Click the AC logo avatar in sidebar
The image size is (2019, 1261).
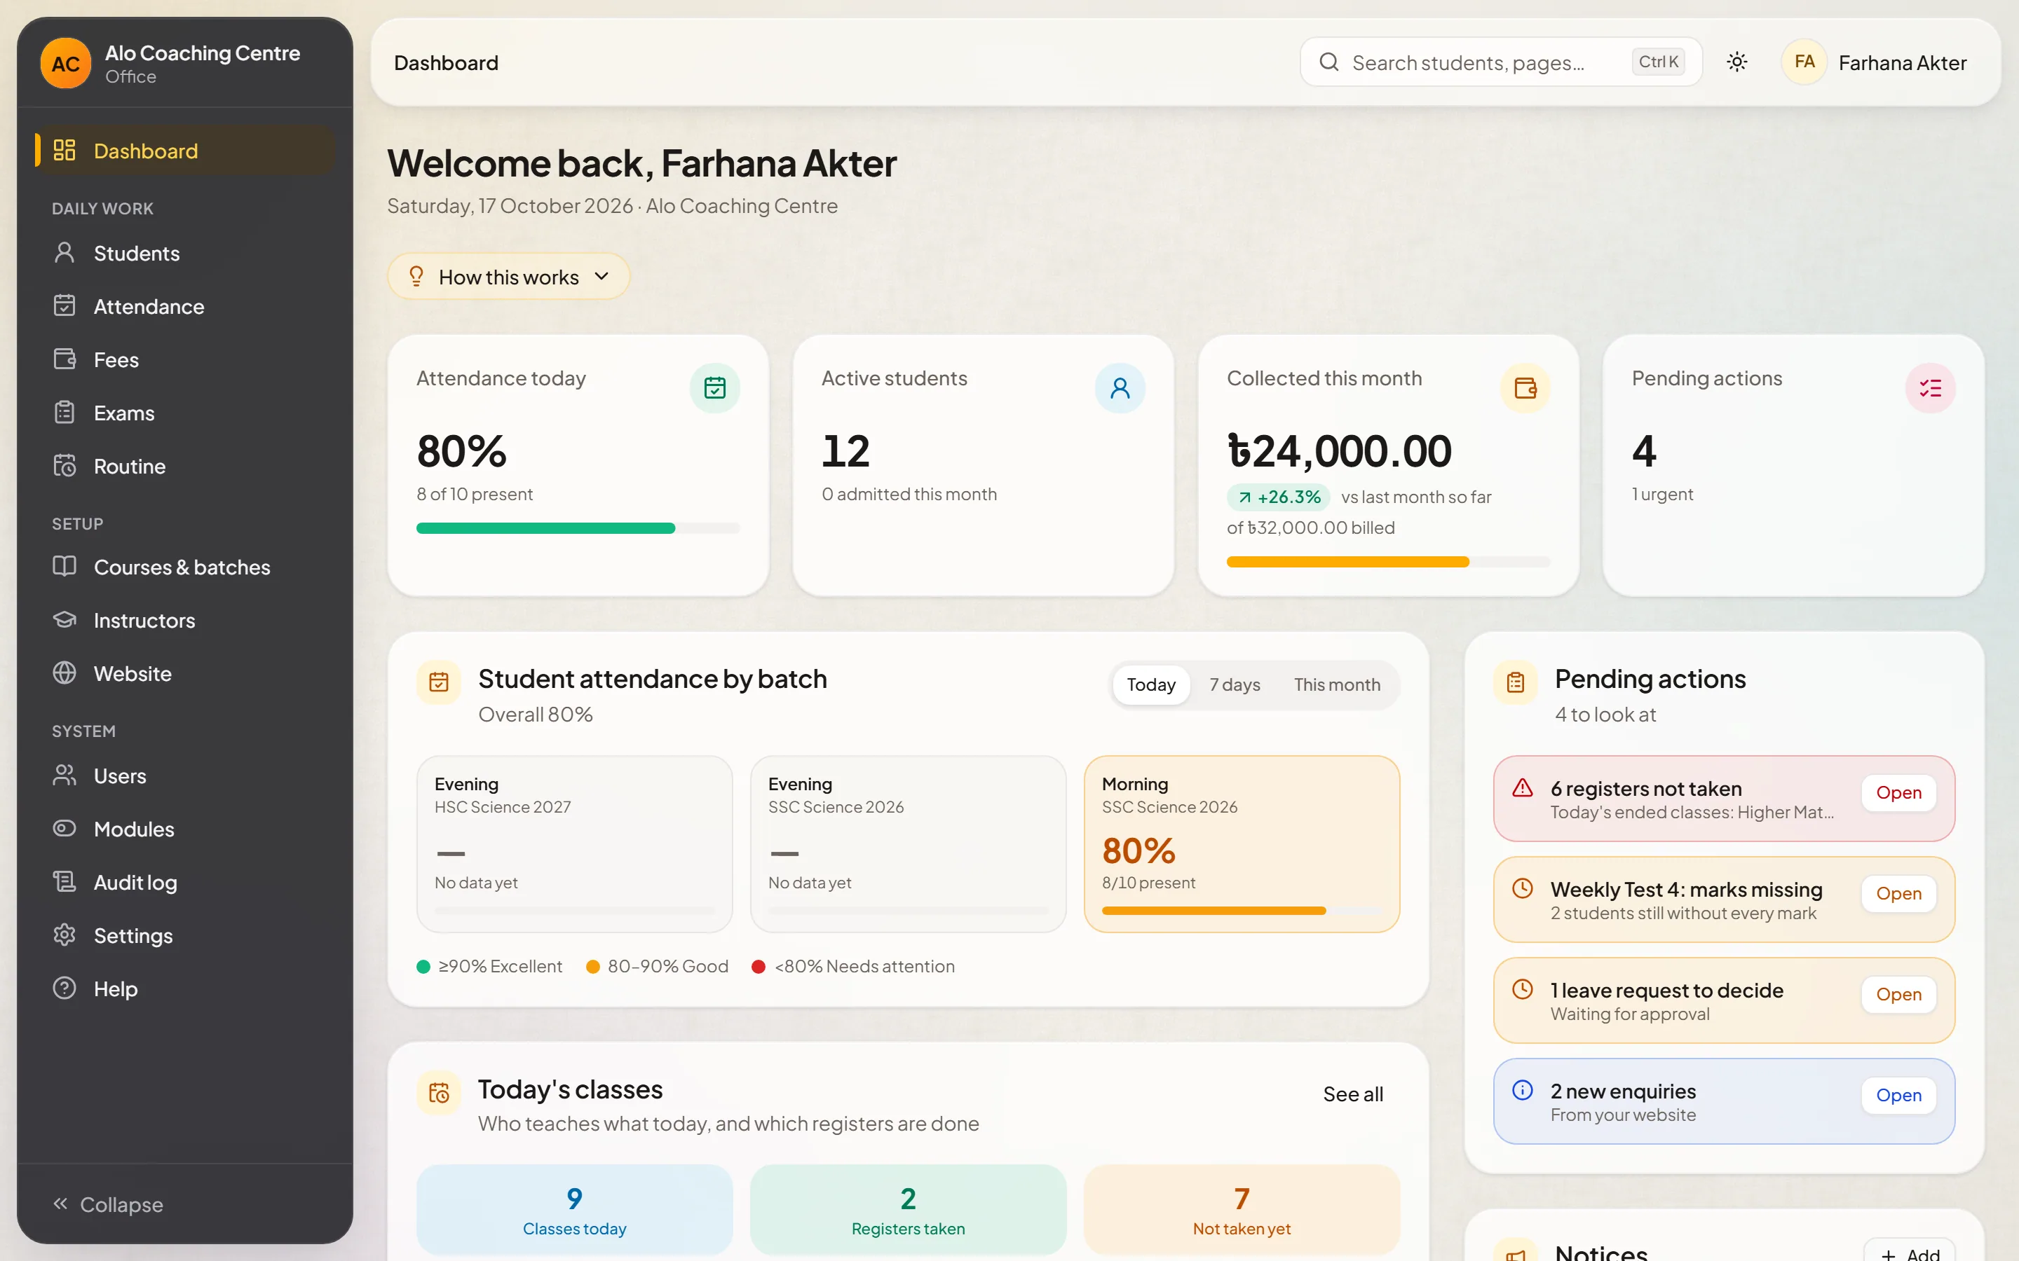[65, 63]
